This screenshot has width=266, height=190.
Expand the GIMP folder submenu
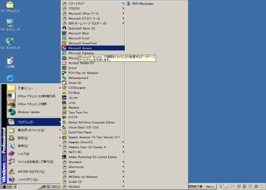pyautogui.click(x=93, y=172)
